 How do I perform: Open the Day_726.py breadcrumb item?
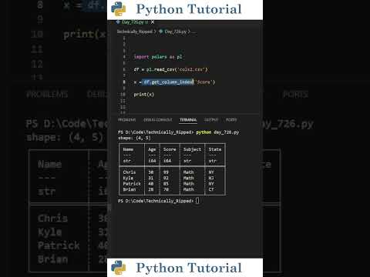pyautogui.click(x=176, y=32)
